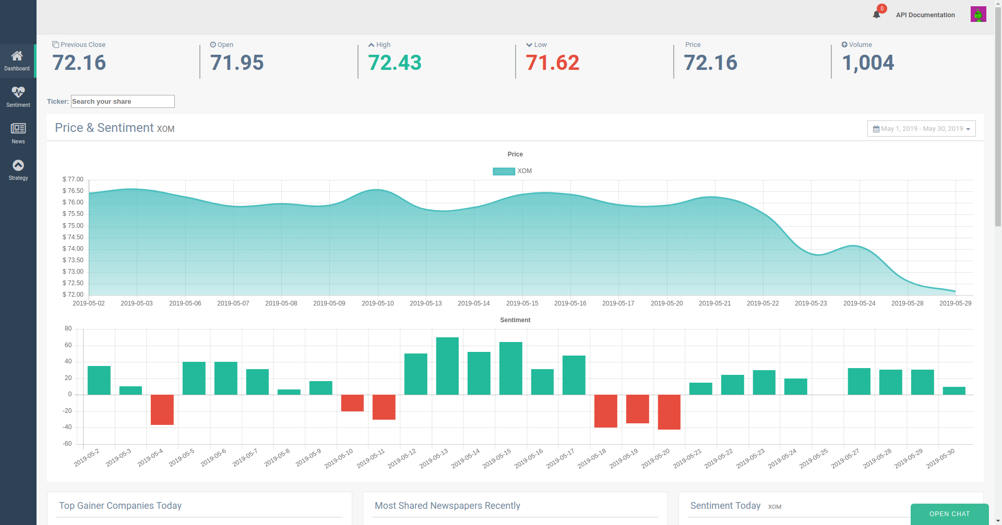The image size is (1002, 525).
Task: Click the Previous Close copy icon
Action: (x=55, y=45)
